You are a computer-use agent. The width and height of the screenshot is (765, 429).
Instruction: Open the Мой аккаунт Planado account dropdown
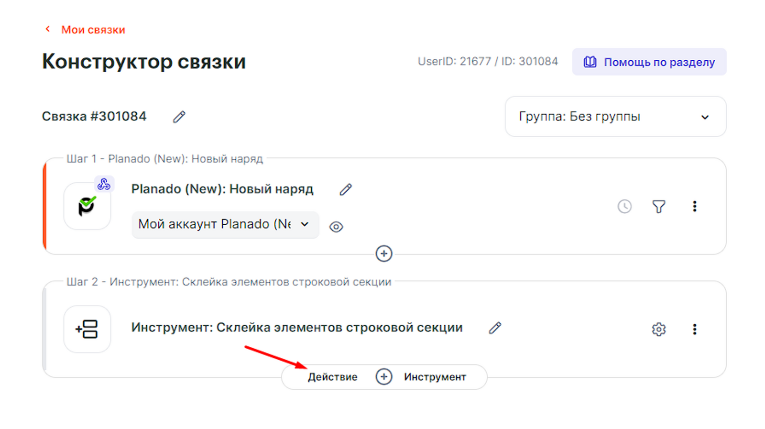click(225, 224)
